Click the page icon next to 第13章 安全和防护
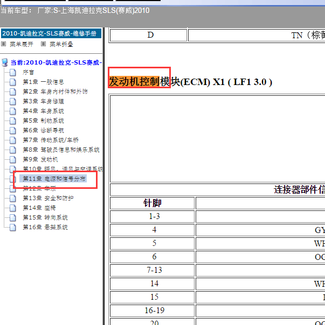Image resolution: width=325 pixels, height=325 pixels. tap(13, 198)
